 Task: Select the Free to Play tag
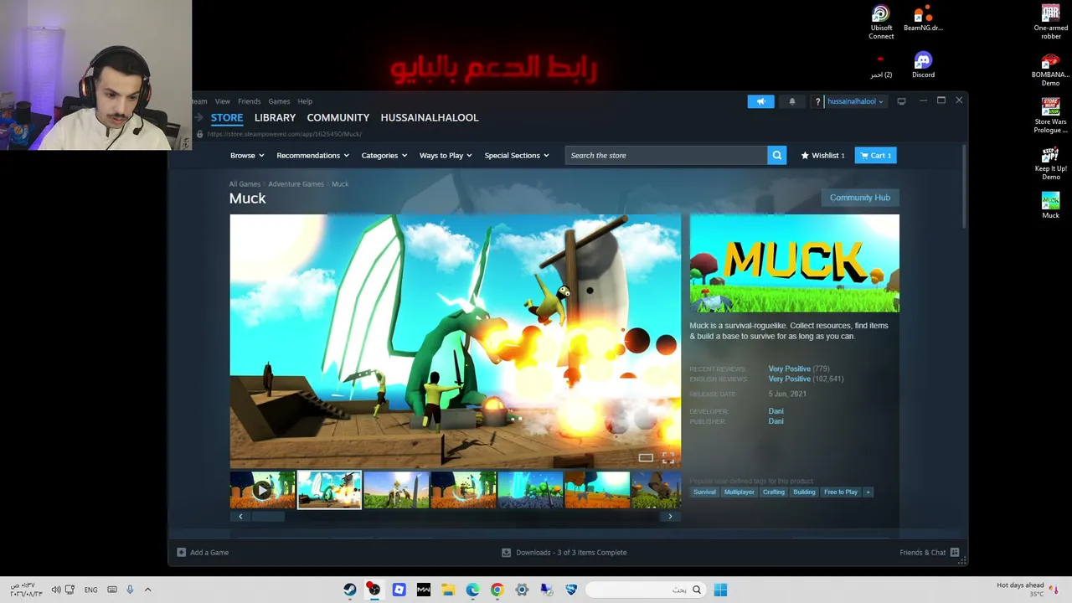tap(841, 492)
